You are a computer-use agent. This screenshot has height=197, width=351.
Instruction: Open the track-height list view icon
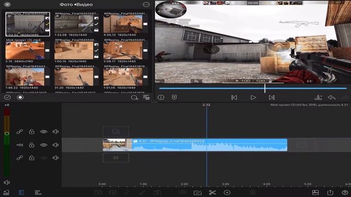38,193
